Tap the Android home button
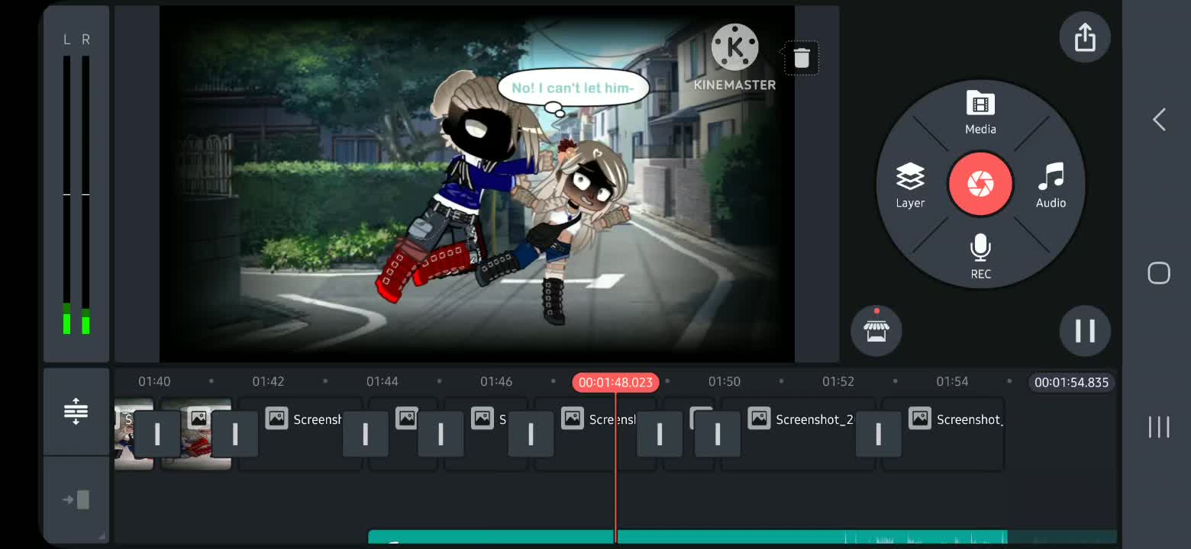 pyautogui.click(x=1159, y=273)
